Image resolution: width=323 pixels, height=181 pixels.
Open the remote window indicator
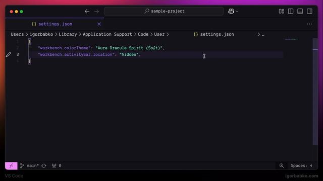click(11, 165)
